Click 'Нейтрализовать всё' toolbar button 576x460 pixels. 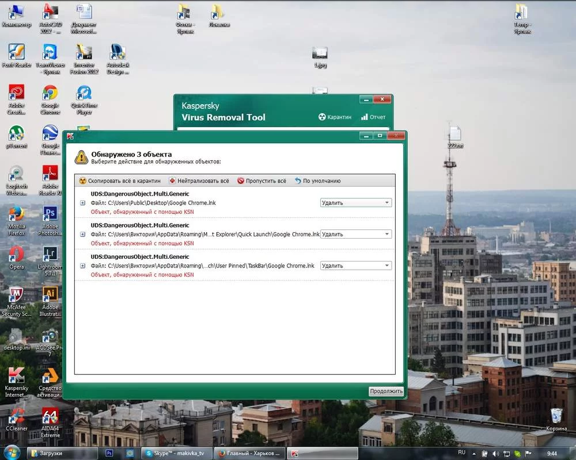tap(199, 181)
